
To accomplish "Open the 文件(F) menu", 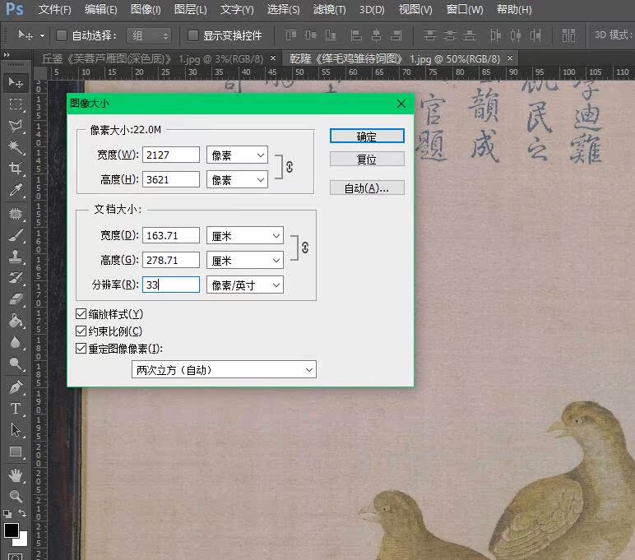I will point(54,9).
